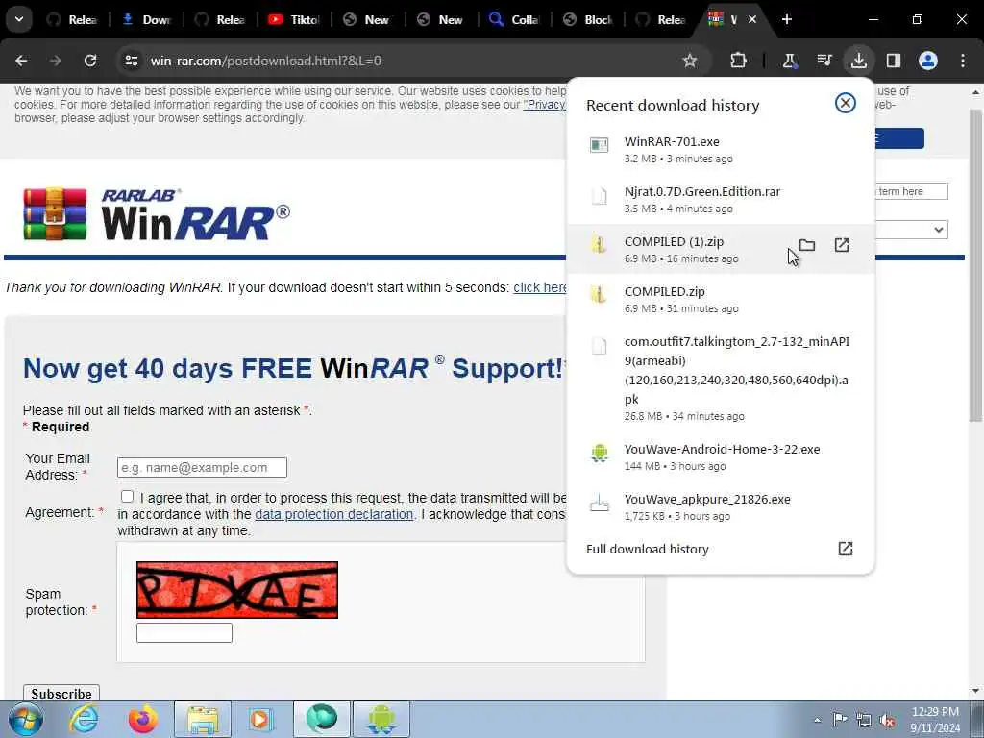The height and width of the screenshot is (738, 984).
Task: Close the Recent download history popup
Action: (x=846, y=103)
